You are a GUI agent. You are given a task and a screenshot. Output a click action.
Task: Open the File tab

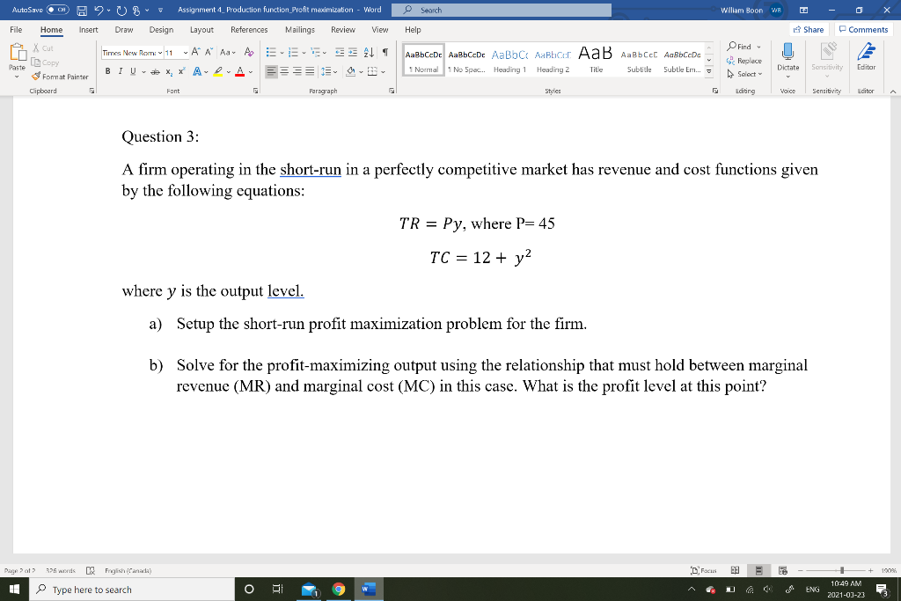(16, 30)
